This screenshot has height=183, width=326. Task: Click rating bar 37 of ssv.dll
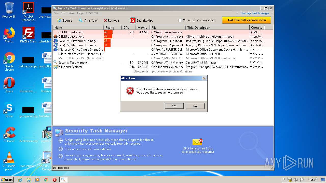107,41
